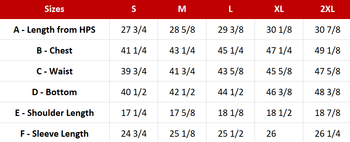This screenshot has height=142, width=350.
Task: Select the S column header
Action: 134,9
